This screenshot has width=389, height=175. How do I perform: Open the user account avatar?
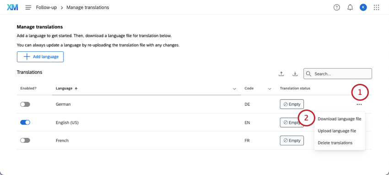363,7
